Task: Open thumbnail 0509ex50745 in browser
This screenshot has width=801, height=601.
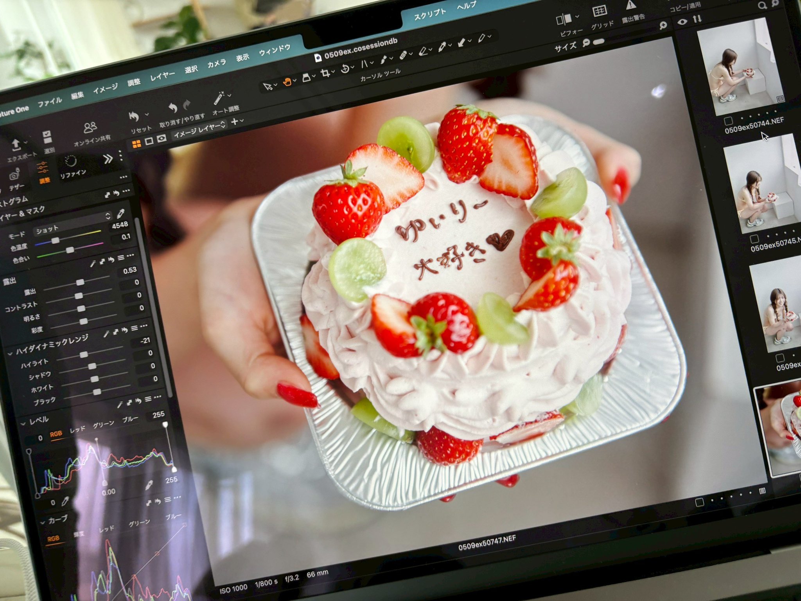Action: coord(762,183)
